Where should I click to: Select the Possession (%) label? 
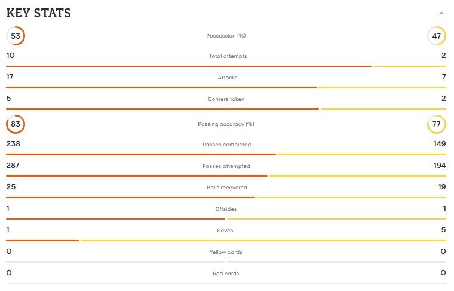[x=226, y=36]
